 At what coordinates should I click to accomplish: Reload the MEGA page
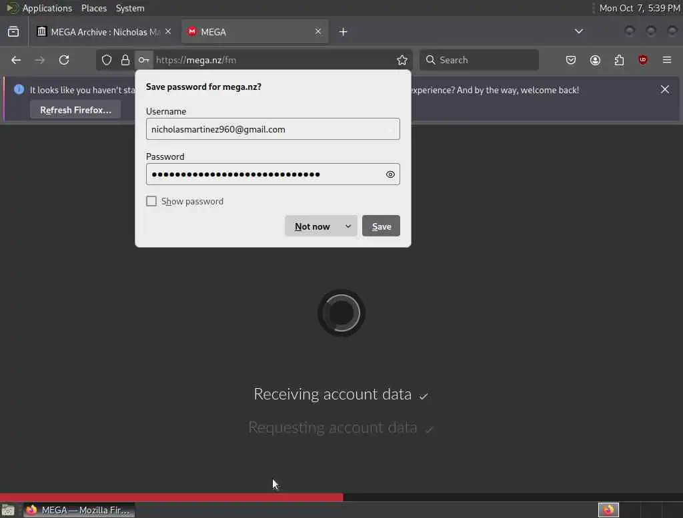[x=64, y=60]
